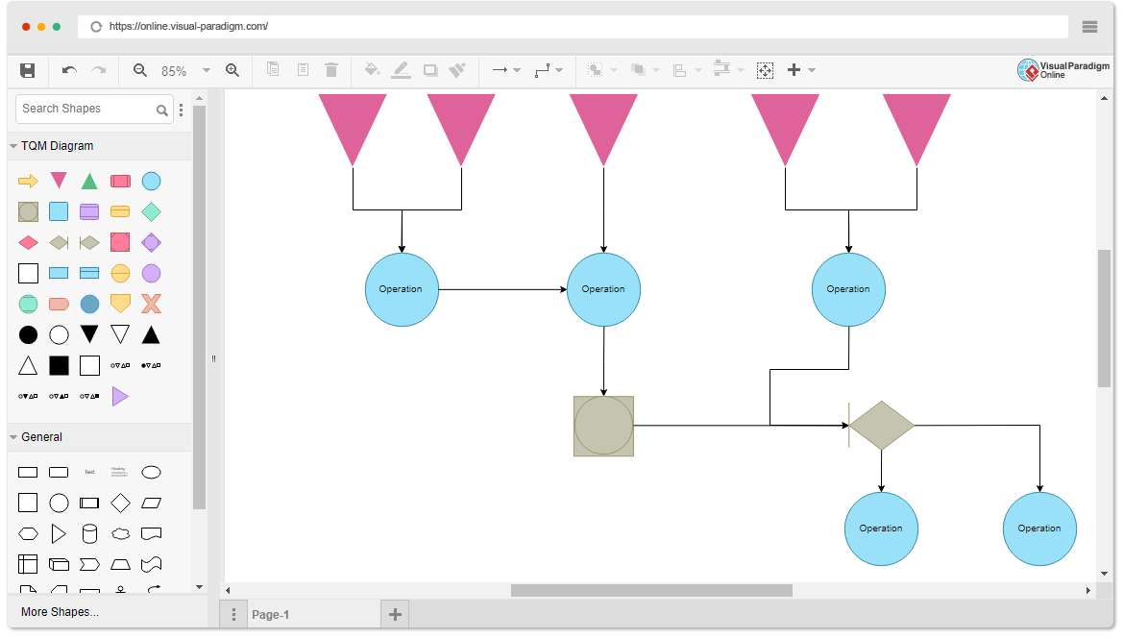The height and width of the screenshot is (639, 1124).
Task: Select the cylinder shape in General palette
Action: coord(89,533)
